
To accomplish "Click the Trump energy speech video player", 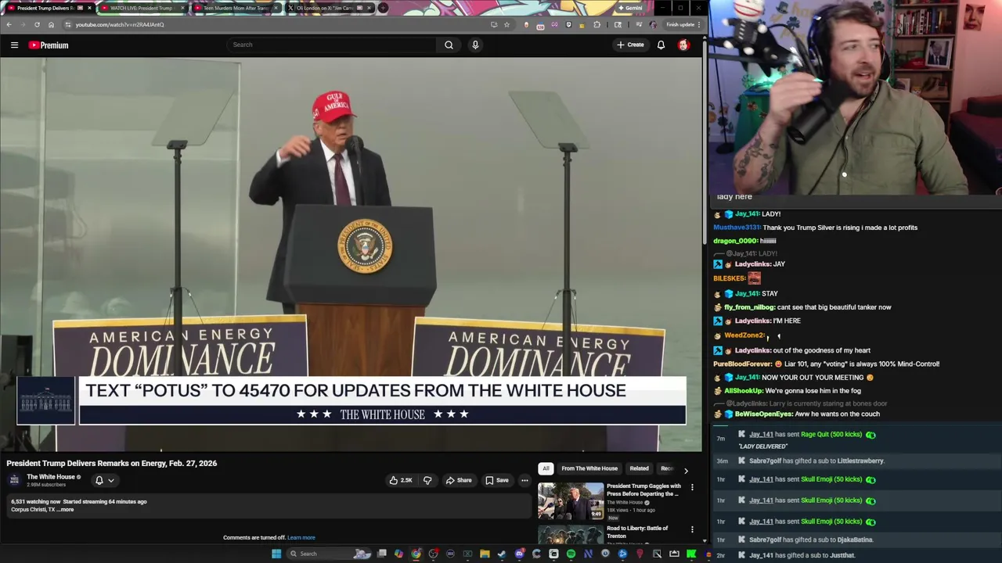I will (x=351, y=255).
